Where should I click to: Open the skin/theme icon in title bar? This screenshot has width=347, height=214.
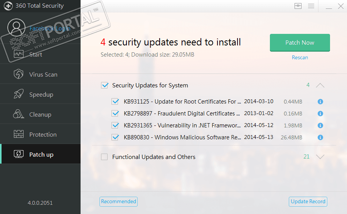click(298, 6)
